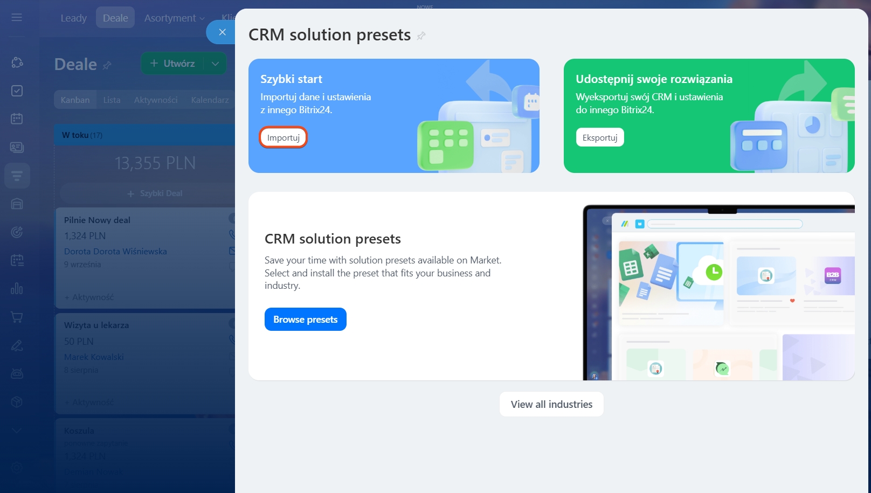Screen dimensions: 871x493
Task: Switch to the Leady tab
Action: 74,18
